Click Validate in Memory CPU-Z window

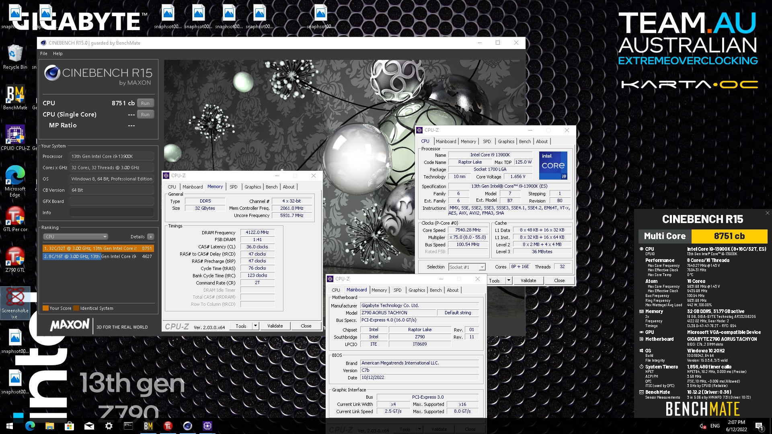[275, 326]
